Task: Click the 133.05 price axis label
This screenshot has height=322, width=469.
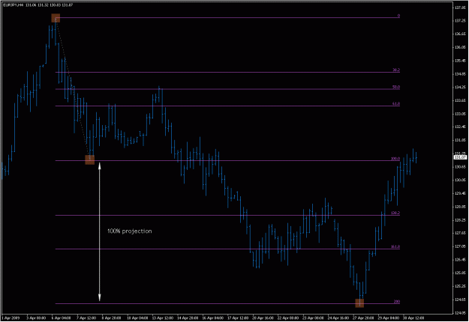Action: (x=460, y=114)
